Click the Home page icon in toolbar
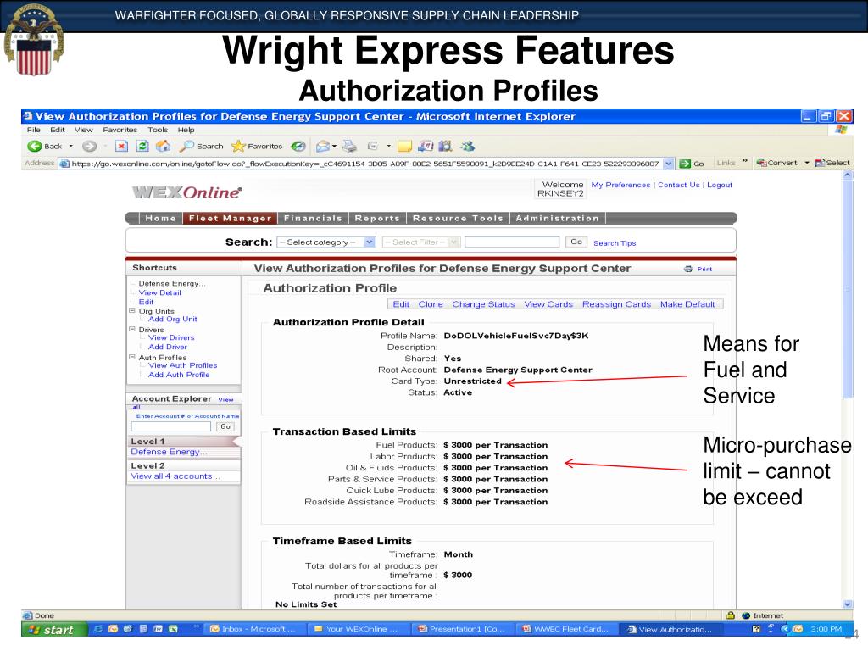Viewport: 868px width, 651px height. coord(163,146)
